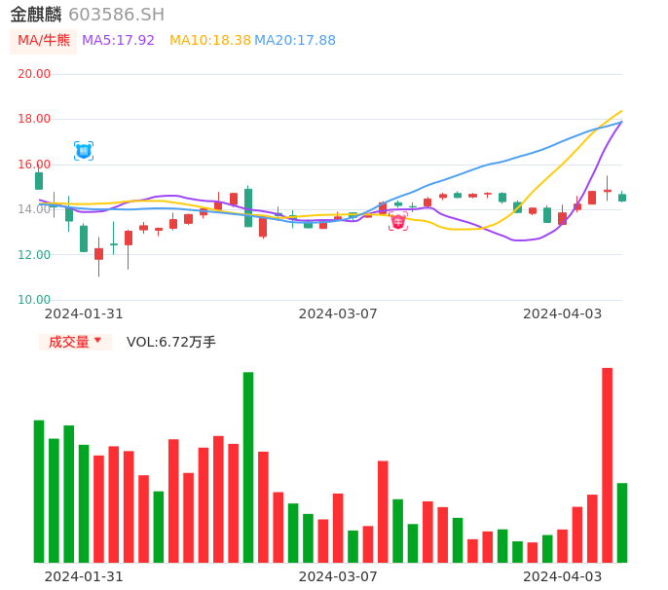Click the 2024-01-31 date on volume chart
The width and height of the screenshot is (668, 590).
84,576
